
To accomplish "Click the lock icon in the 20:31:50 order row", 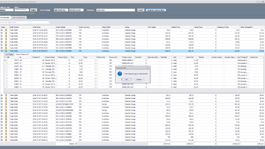I will pos(6,33).
